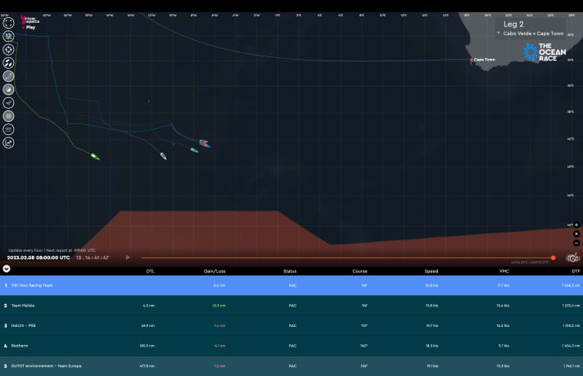Zoom out with the minus map button
The width and height of the screenshot is (583, 376).
coord(576,243)
